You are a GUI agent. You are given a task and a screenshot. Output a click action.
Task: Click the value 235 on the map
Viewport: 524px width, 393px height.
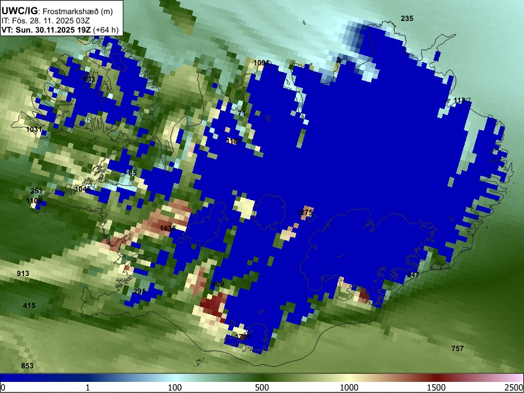tap(407, 18)
